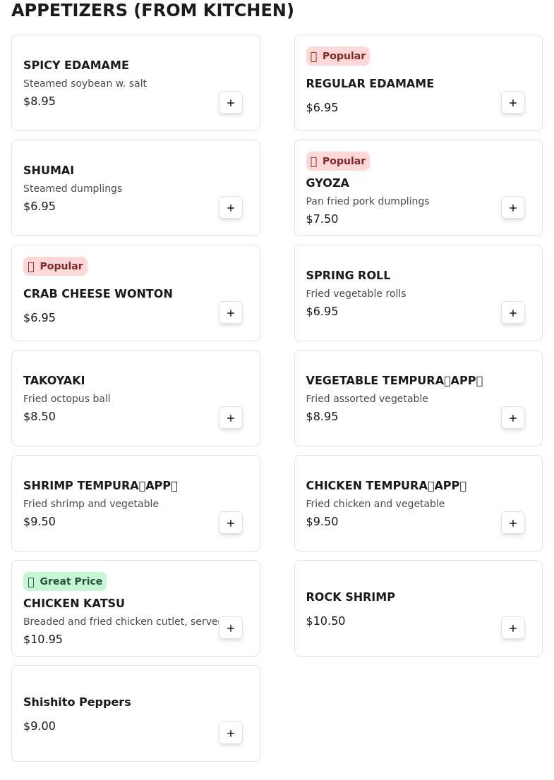The height and width of the screenshot is (780, 554).
Task: Select the Shishito Peppers card title
Action: pos(77,702)
